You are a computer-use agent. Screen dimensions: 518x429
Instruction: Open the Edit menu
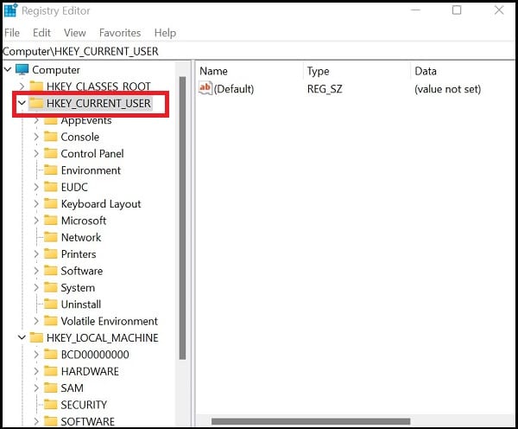(x=41, y=33)
